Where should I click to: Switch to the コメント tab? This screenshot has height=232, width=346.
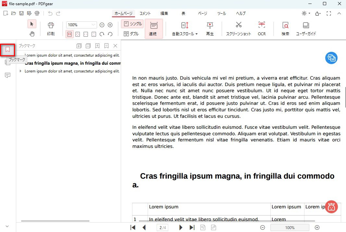pos(145,13)
